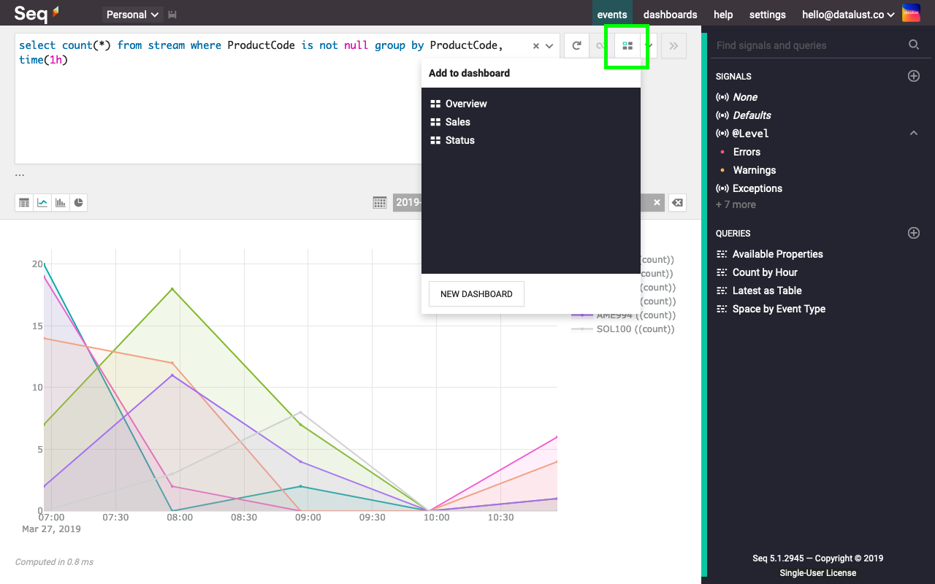
Task: Show the 7 more signals
Action: (x=736, y=204)
